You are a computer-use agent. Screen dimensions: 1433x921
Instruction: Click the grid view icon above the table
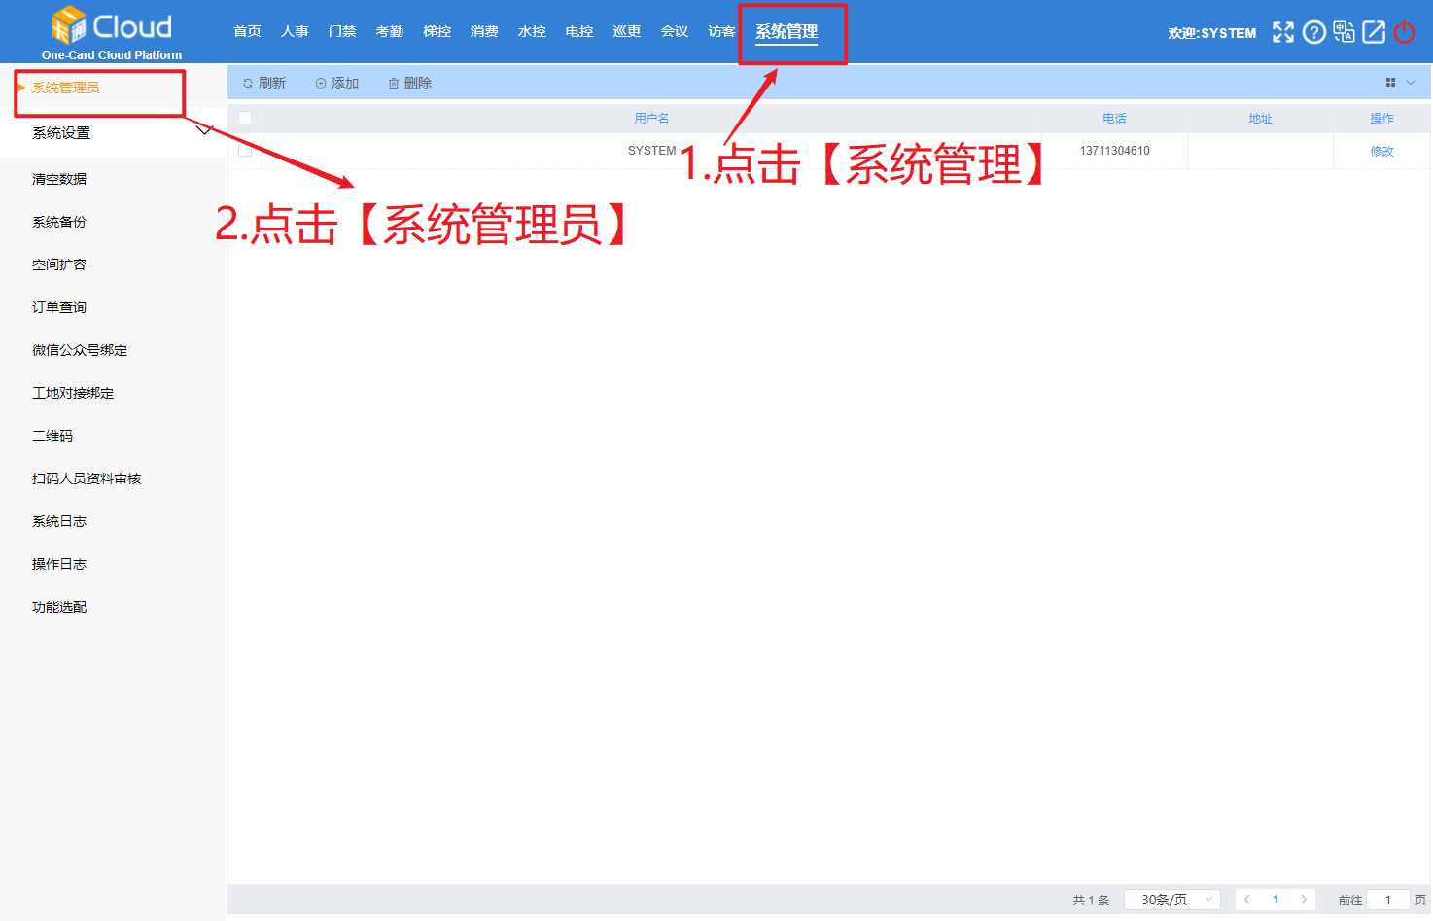(x=1389, y=82)
